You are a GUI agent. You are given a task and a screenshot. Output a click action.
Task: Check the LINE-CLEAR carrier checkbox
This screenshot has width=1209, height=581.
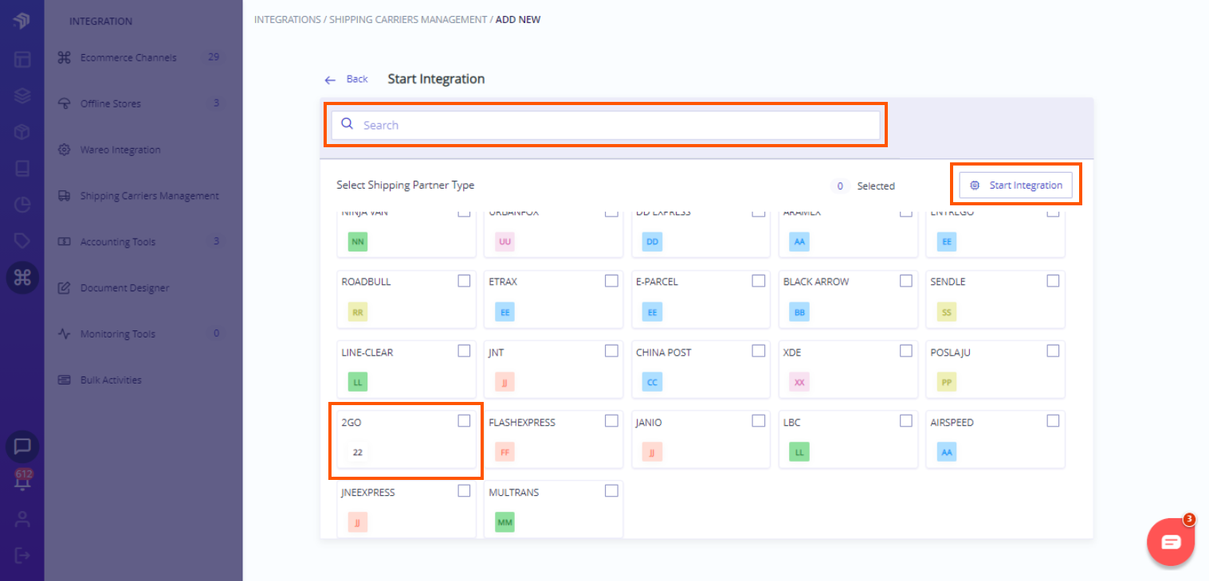(x=464, y=351)
